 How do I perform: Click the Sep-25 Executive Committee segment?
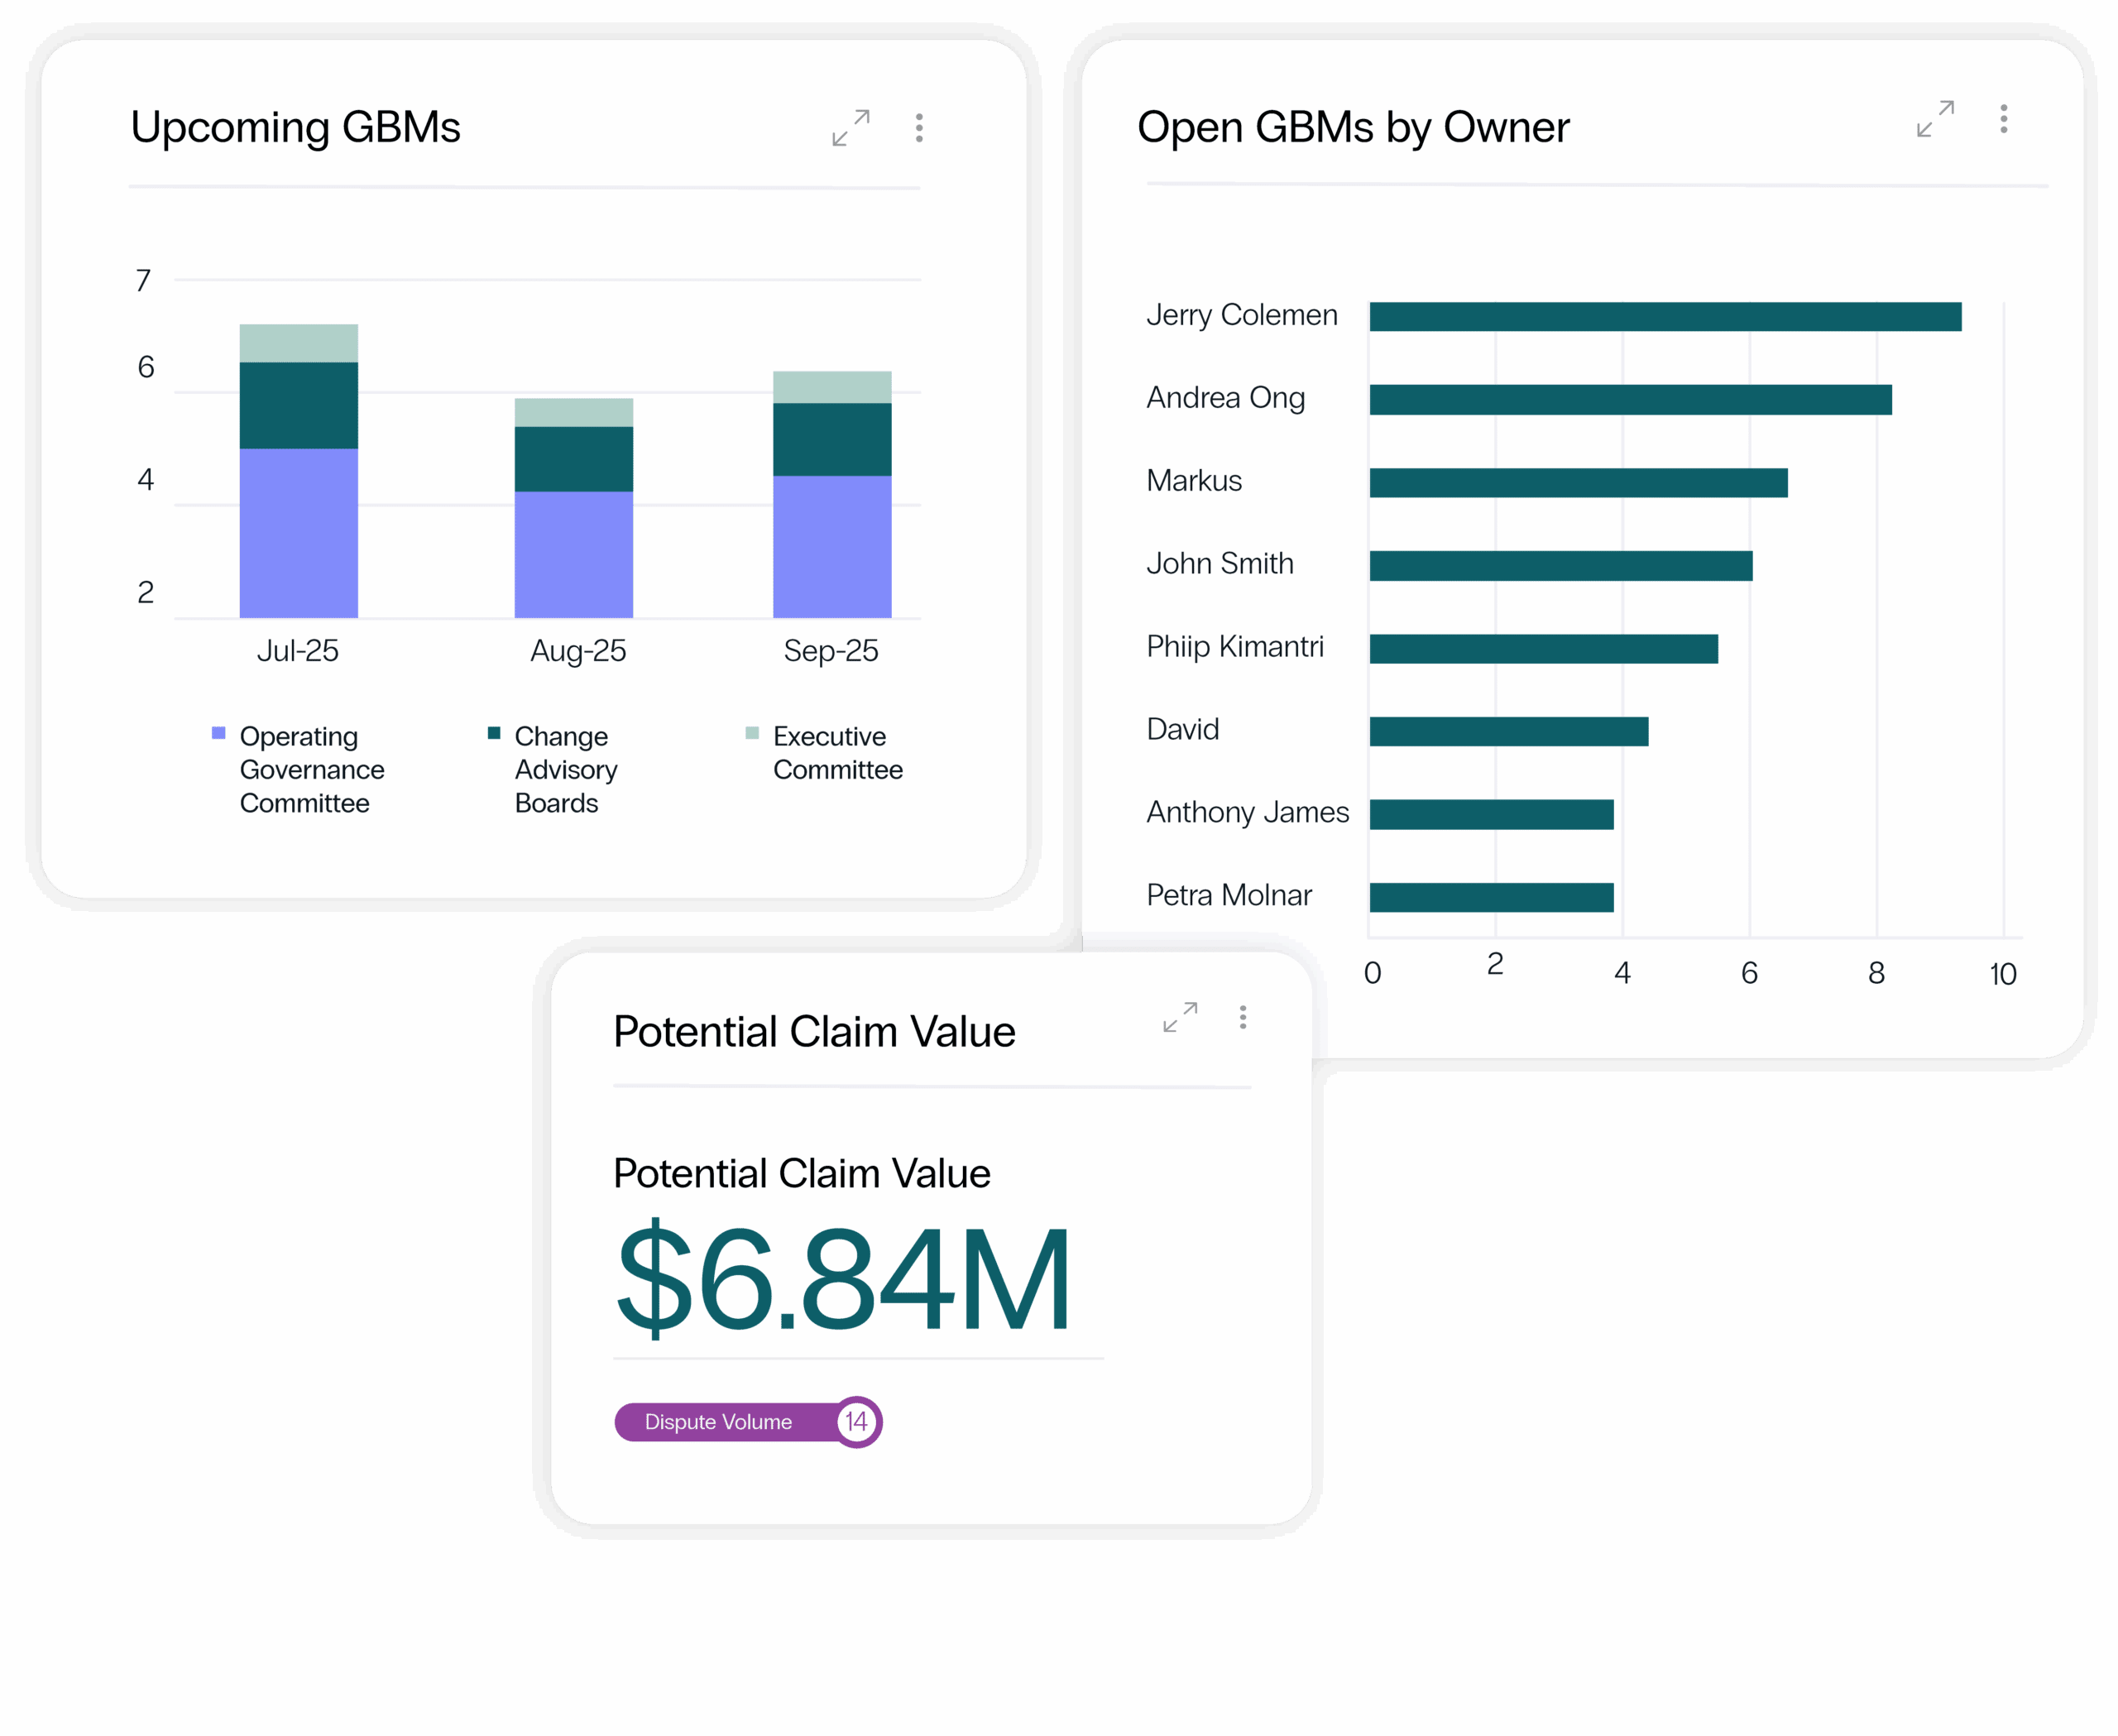pos(832,388)
